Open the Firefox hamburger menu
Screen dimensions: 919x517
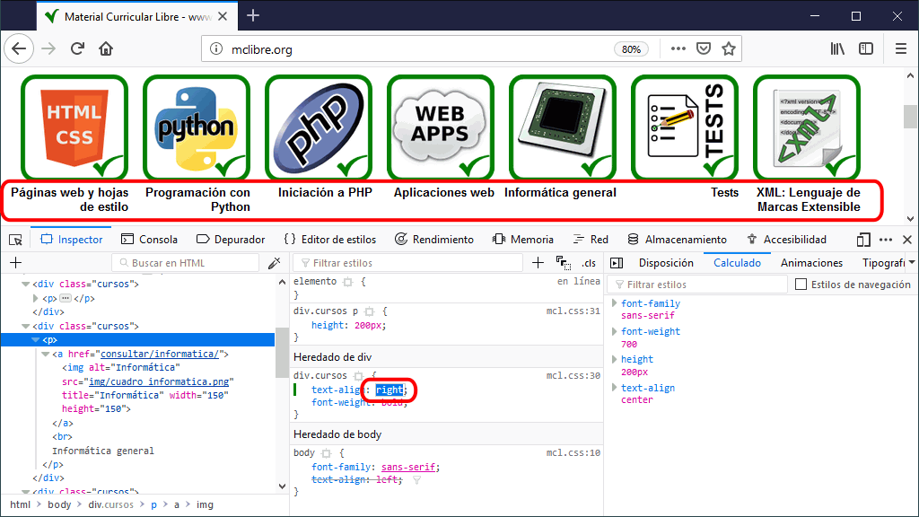(900, 48)
